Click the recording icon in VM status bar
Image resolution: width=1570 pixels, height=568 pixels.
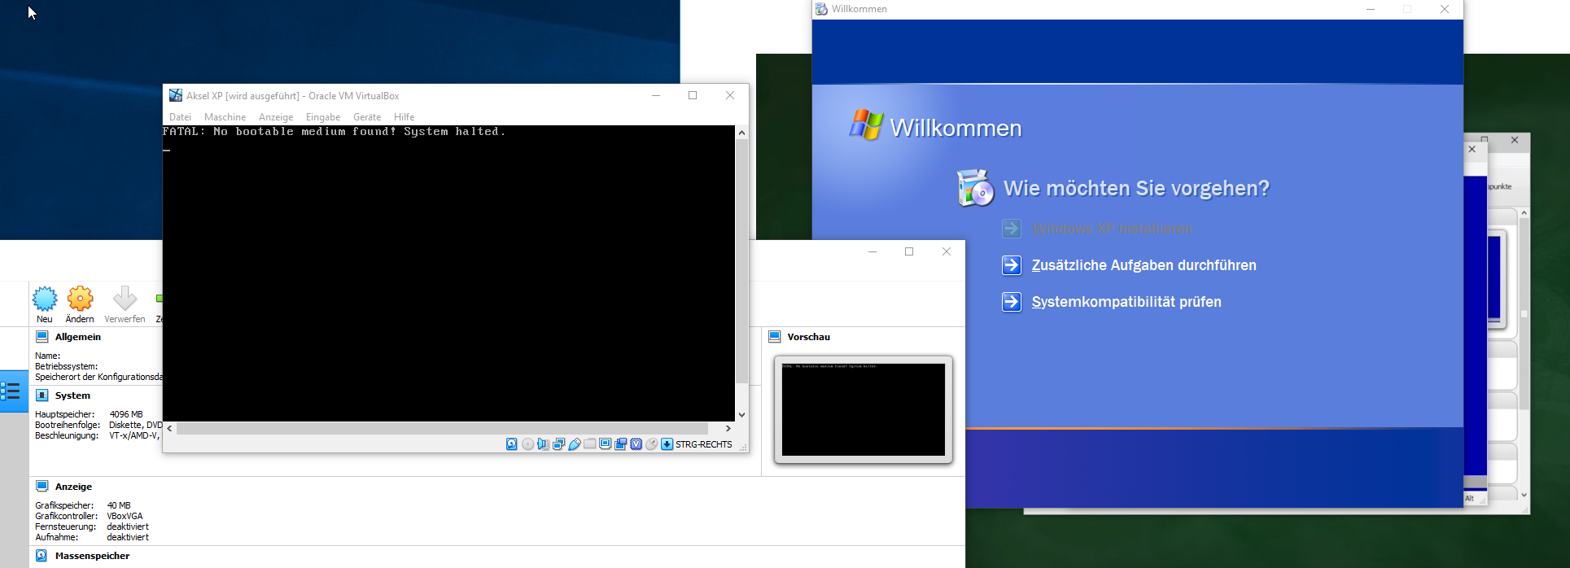621,444
